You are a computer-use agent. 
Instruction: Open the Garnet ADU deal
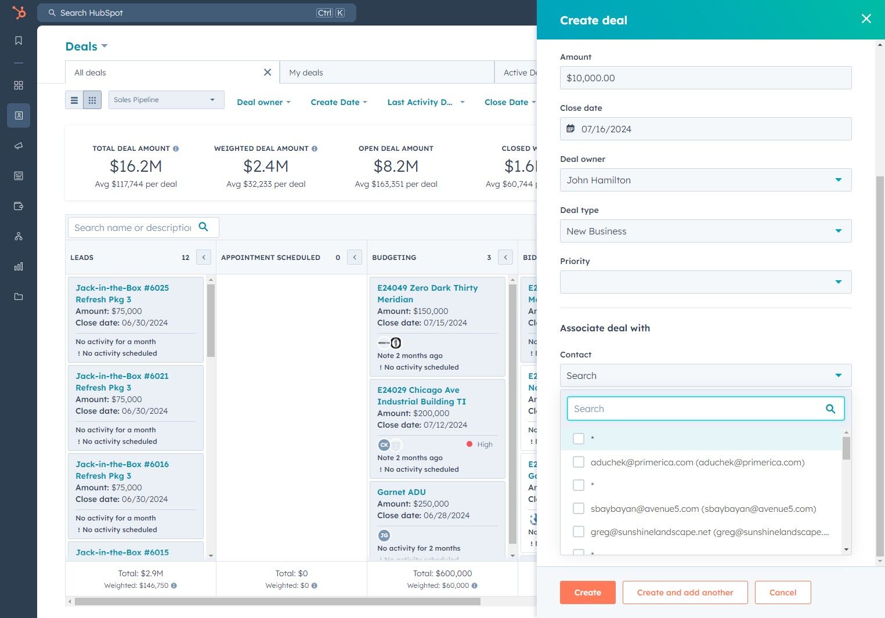click(x=402, y=492)
